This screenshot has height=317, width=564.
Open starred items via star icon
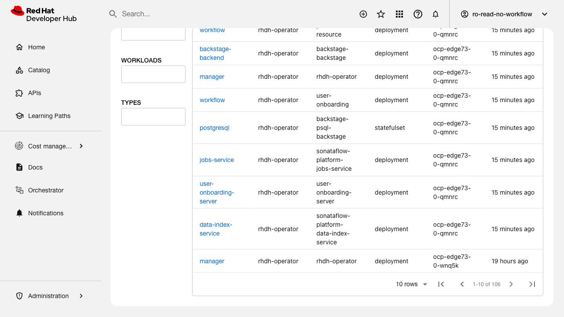[381, 14]
